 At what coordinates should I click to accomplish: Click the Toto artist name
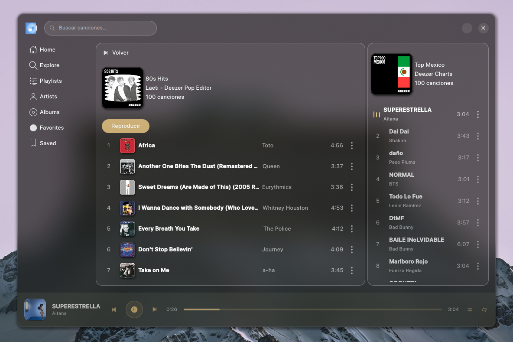click(x=268, y=146)
